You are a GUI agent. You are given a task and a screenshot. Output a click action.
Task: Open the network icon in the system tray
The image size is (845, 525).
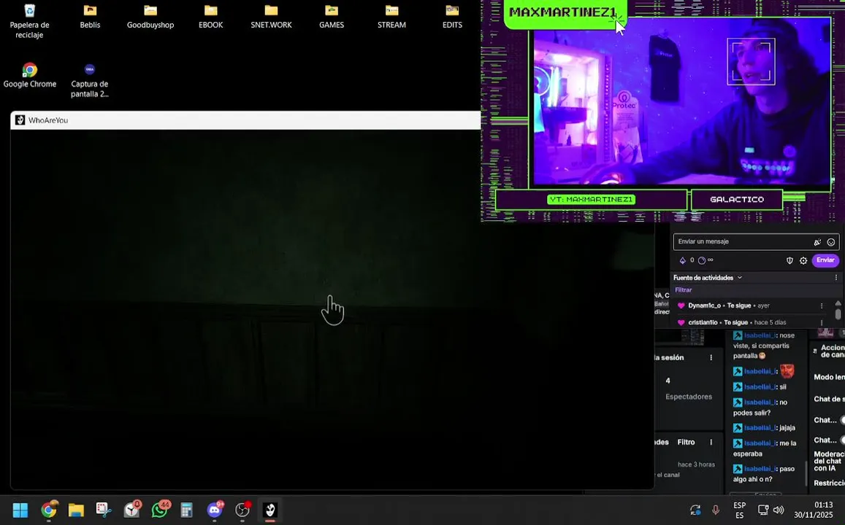(x=763, y=510)
